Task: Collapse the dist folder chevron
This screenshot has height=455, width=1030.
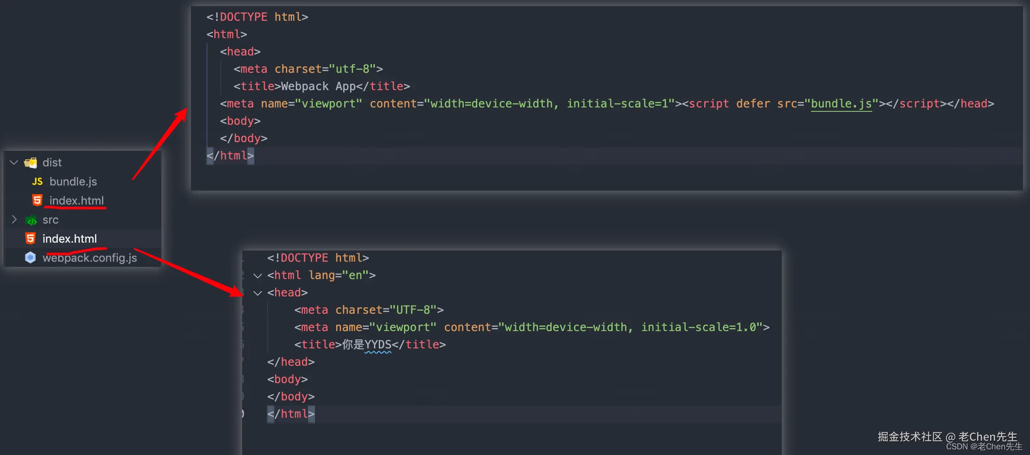Action: [x=14, y=162]
